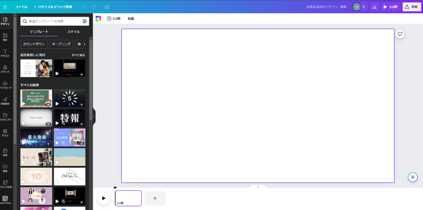This screenshot has width=423, height=210.
Task: Collapse the side panel with edge arrow
Action: click(x=94, y=116)
